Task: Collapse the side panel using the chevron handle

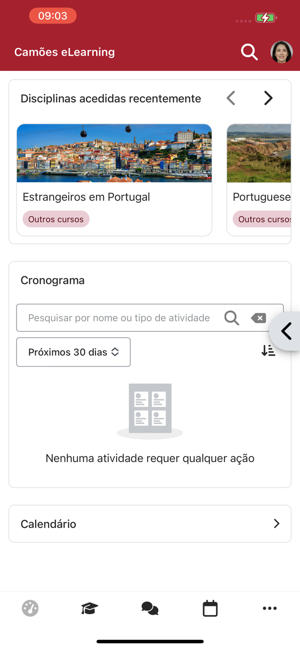Action: point(287,331)
